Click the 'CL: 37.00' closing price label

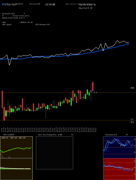[50, 5]
